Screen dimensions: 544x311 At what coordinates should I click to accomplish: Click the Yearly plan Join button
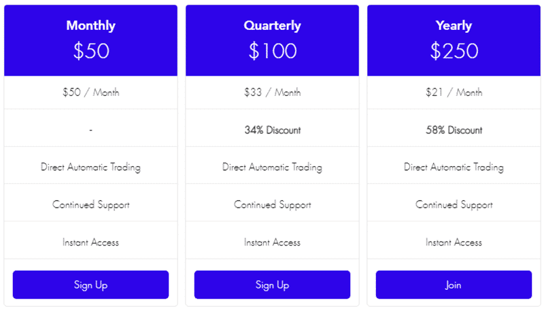coord(454,284)
